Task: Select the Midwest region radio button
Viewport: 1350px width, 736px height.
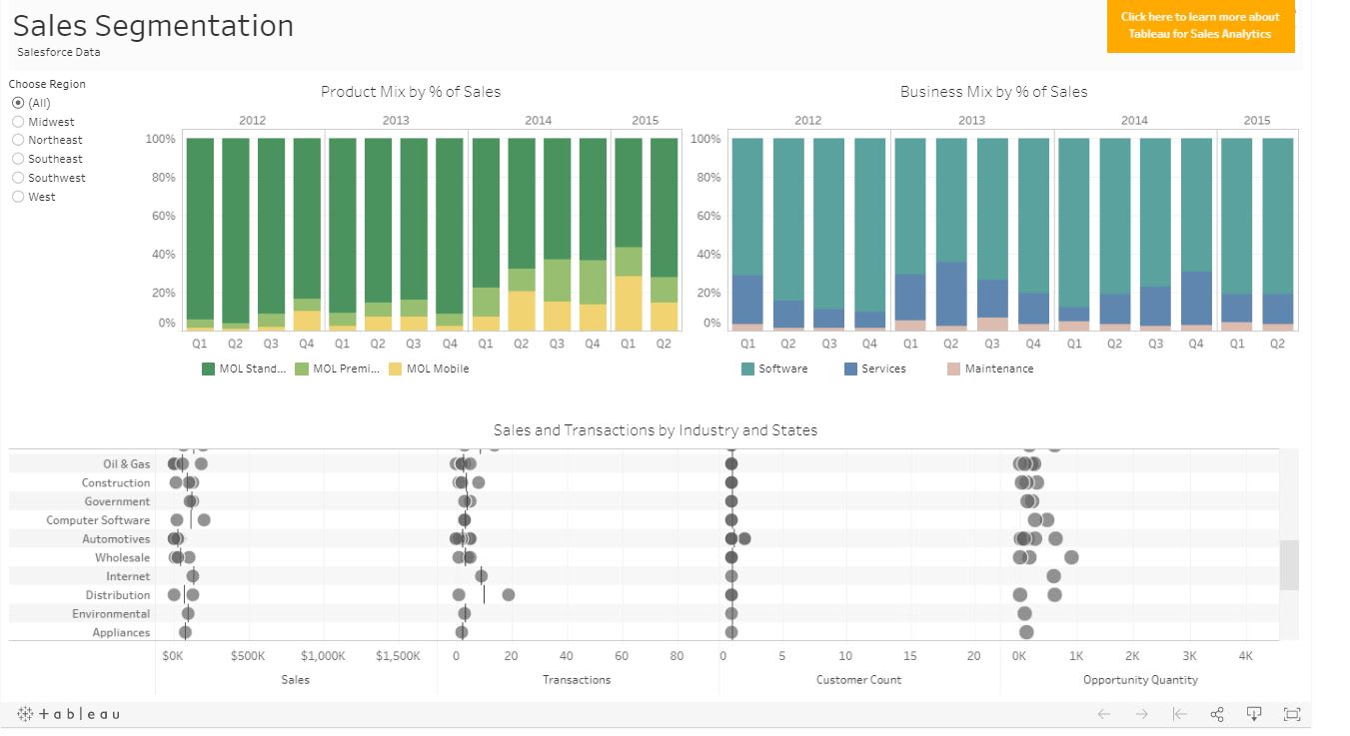Action: pyautogui.click(x=18, y=121)
